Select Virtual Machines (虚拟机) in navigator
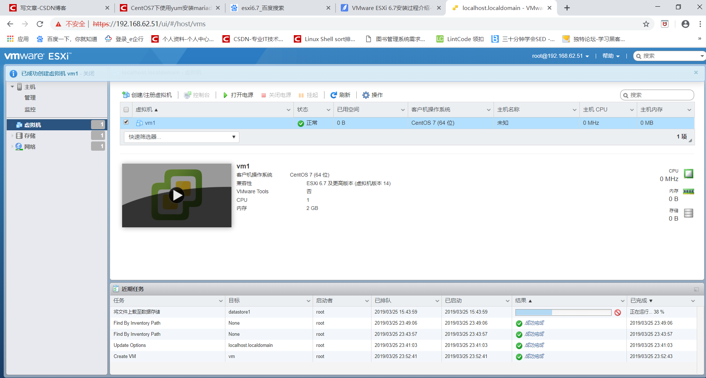706x378 pixels. [56, 125]
